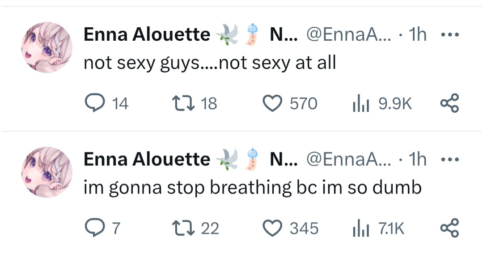The height and width of the screenshot is (254, 483).
Task: View analytics on the 7.1K views tweet
Action: tap(360, 229)
